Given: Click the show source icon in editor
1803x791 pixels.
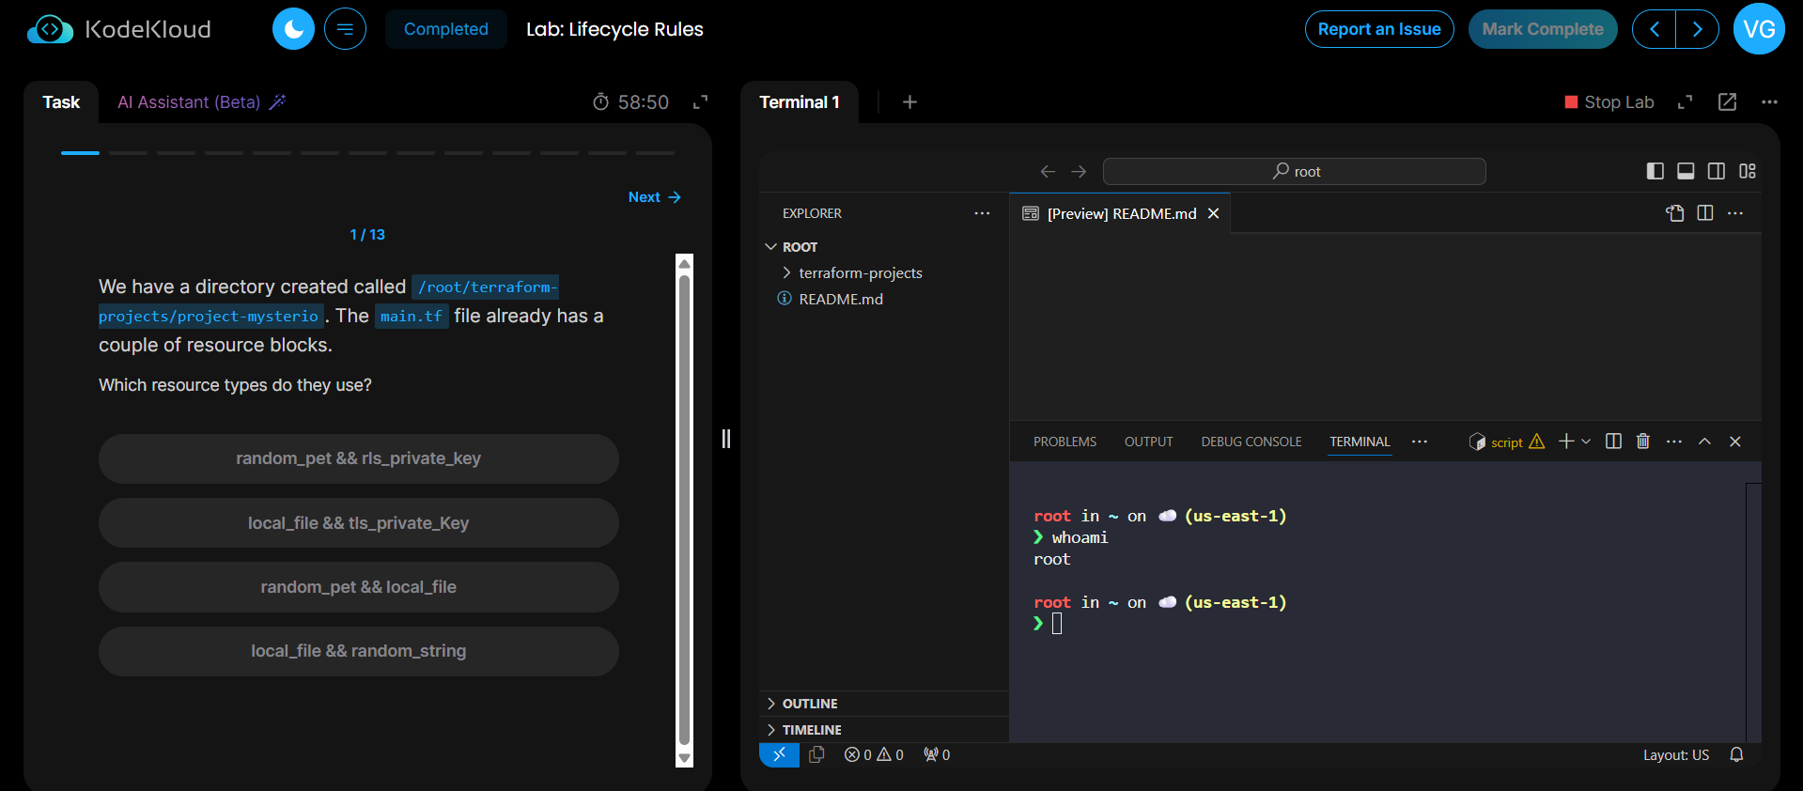Looking at the screenshot, I should (1675, 213).
